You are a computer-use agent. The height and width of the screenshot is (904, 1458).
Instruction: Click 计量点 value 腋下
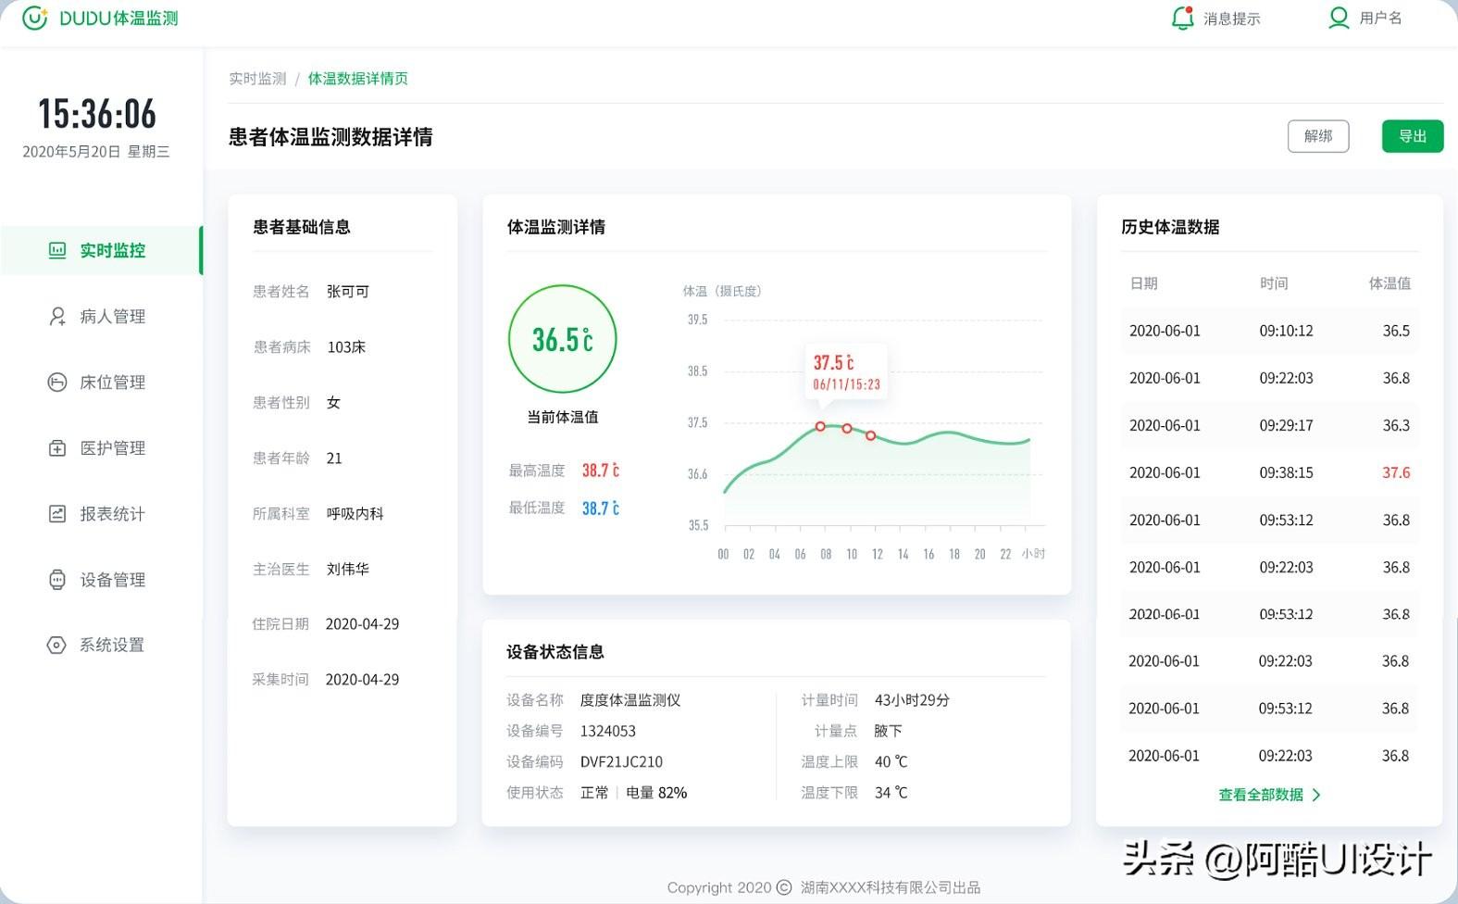tap(888, 731)
